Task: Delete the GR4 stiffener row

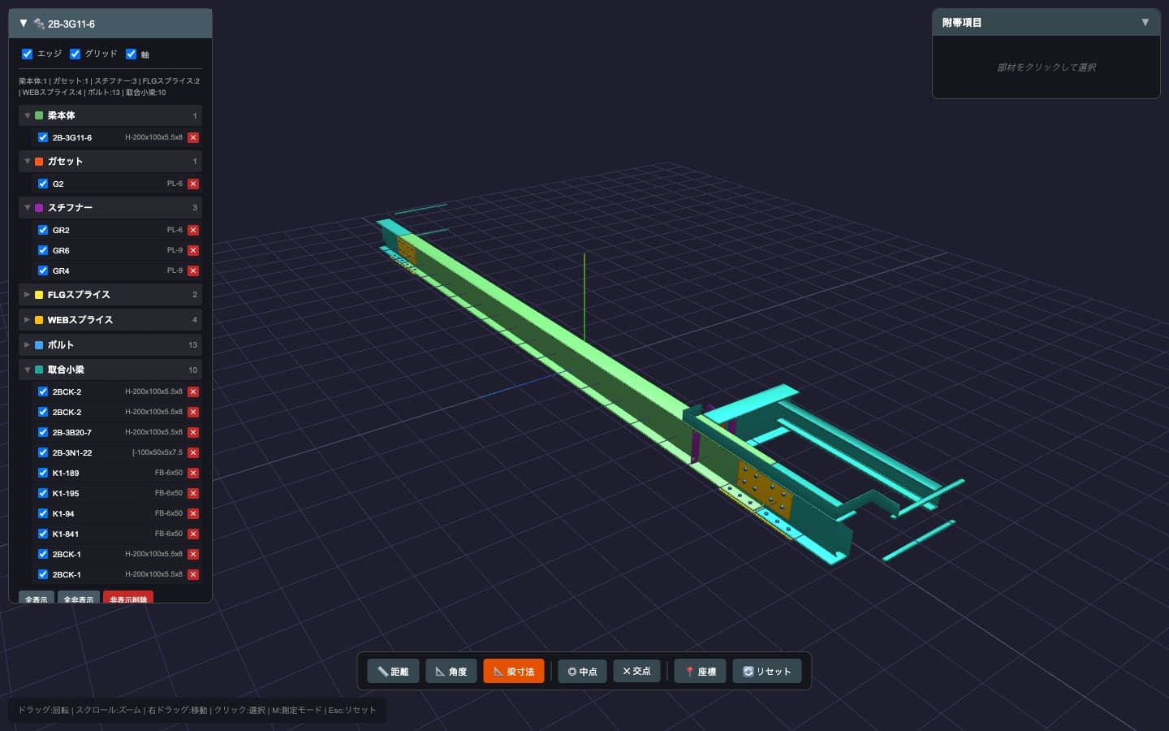Action: (x=193, y=270)
